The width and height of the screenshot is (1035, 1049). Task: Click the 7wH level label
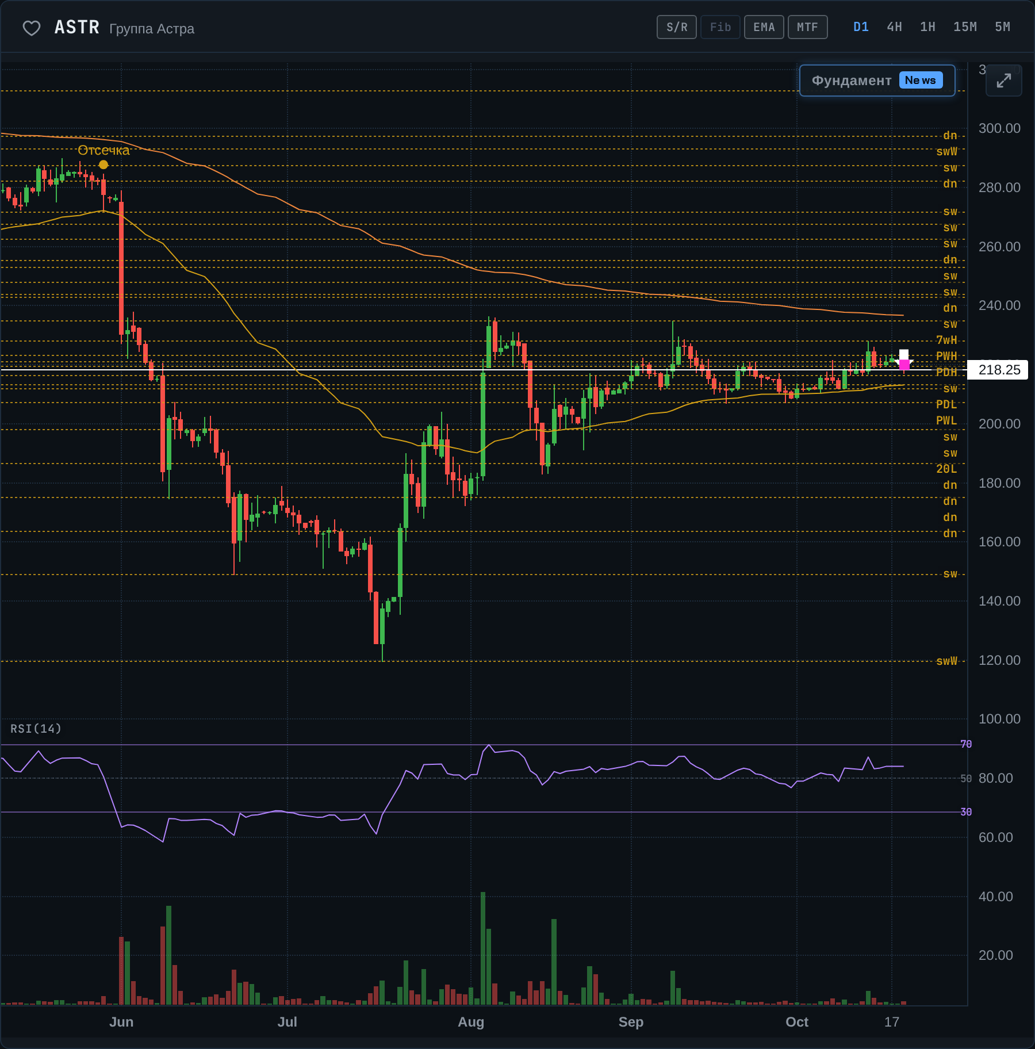click(946, 340)
